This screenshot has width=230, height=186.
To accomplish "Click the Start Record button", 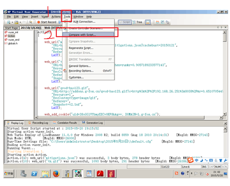I will [47, 22].
